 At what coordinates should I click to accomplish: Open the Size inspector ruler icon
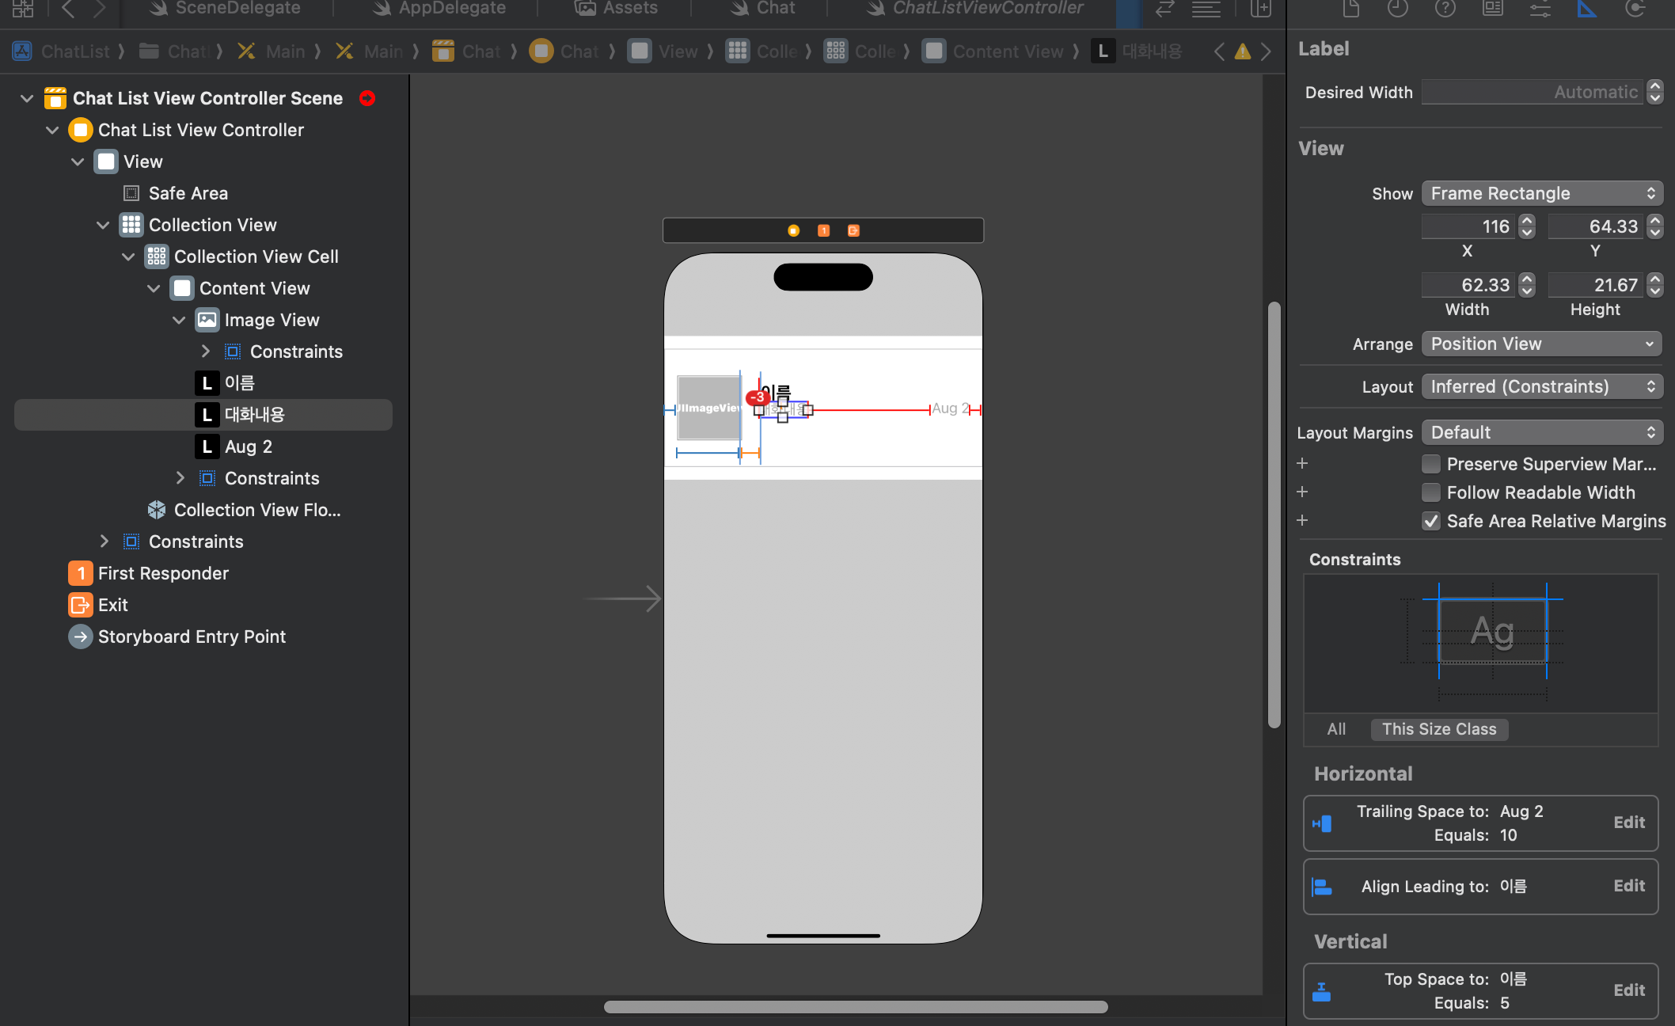[x=1587, y=9]
